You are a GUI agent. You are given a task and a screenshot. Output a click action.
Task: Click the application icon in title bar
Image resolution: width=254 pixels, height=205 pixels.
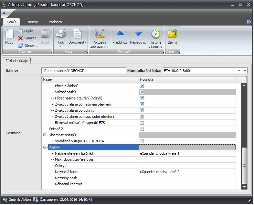(x=5, y=5)
